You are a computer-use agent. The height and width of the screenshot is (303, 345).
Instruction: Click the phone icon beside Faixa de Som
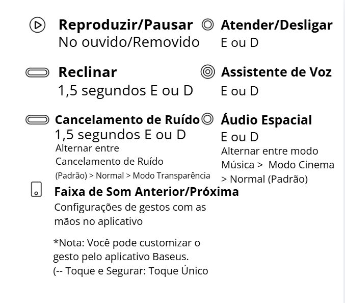pos(36,189)
